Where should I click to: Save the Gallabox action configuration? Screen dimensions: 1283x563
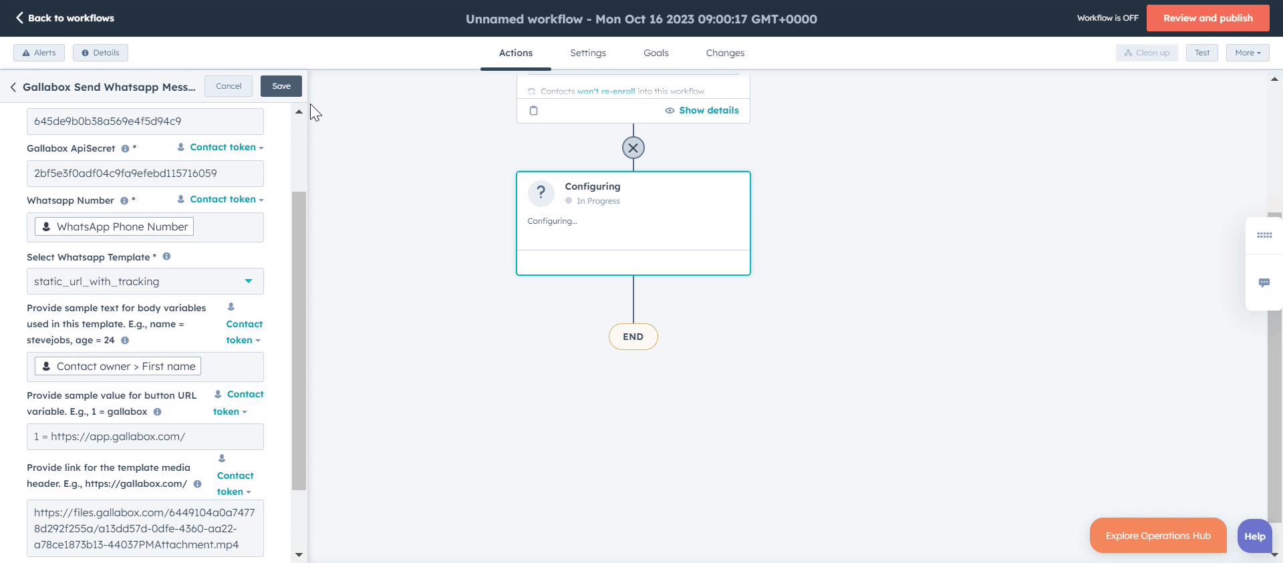[281, 86]
